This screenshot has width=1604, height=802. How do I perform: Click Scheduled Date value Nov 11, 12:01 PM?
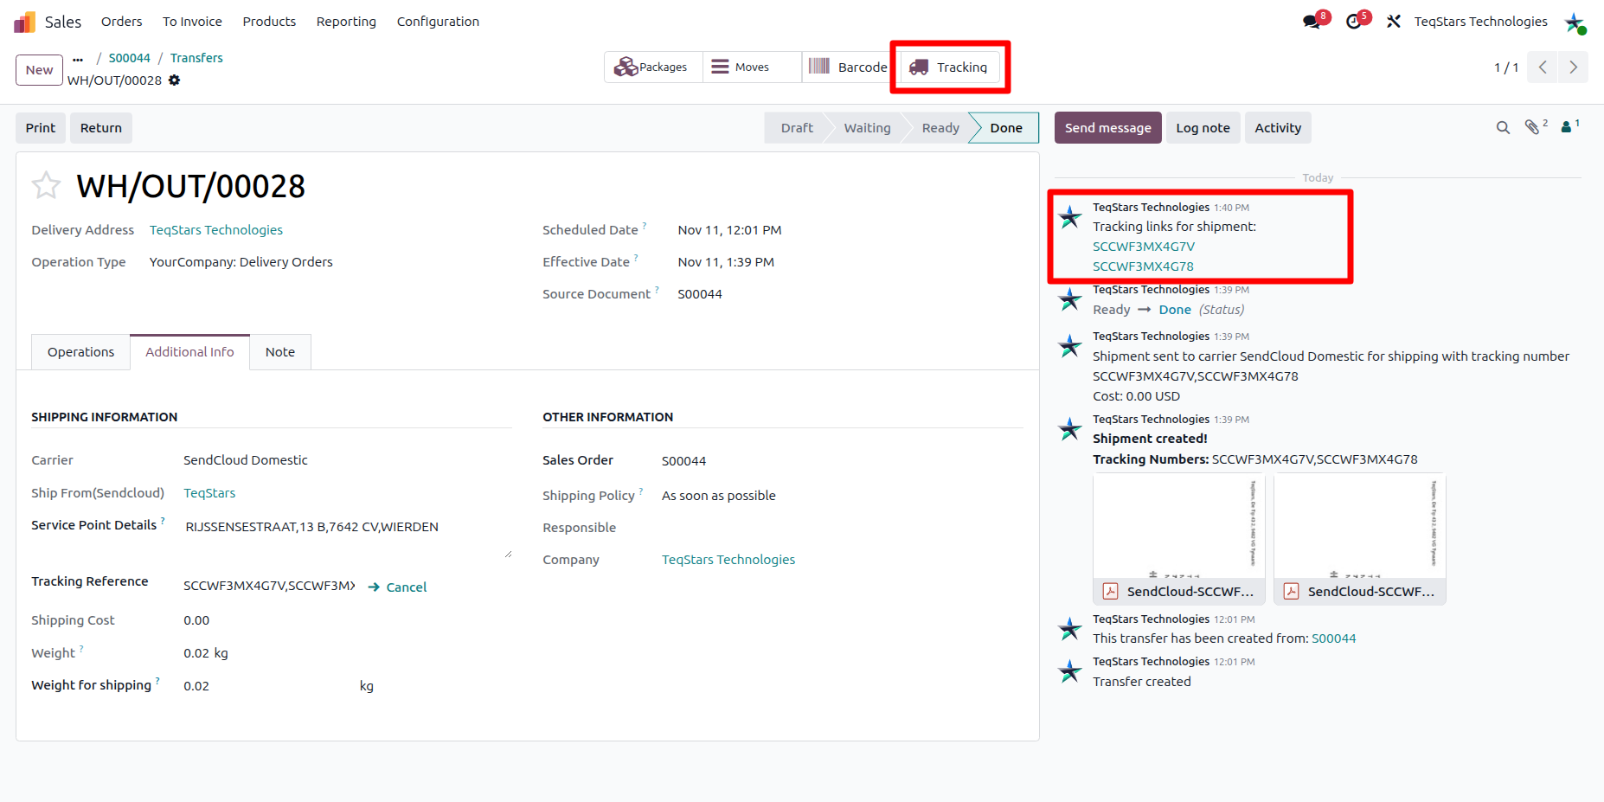tap(729, 230)
